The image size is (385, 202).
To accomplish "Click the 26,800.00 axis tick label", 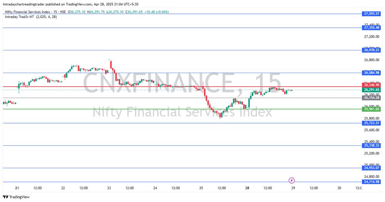I will coord(372,60).
